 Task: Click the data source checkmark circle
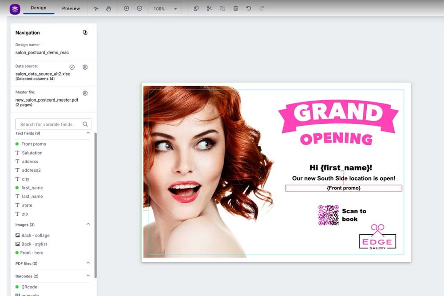[x=72, y=67]
